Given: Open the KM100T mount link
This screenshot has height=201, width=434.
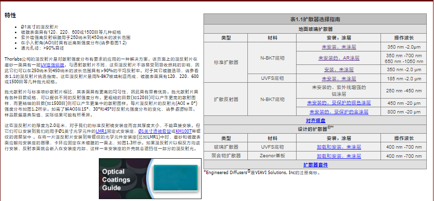Looking at the screenshot, I should pyautogui.click(x=182, y=131).
